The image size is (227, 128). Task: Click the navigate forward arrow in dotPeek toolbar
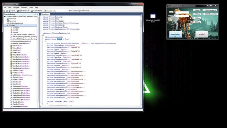pyautogui.click(x=7, y=11)
